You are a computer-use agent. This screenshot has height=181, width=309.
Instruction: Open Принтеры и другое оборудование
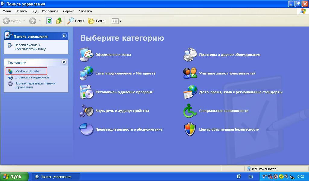pos(230,55)
